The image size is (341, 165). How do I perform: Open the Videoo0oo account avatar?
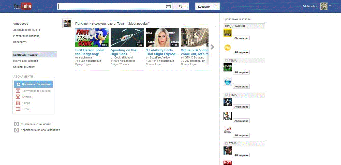pyautogui.click(x=324, y=6)
